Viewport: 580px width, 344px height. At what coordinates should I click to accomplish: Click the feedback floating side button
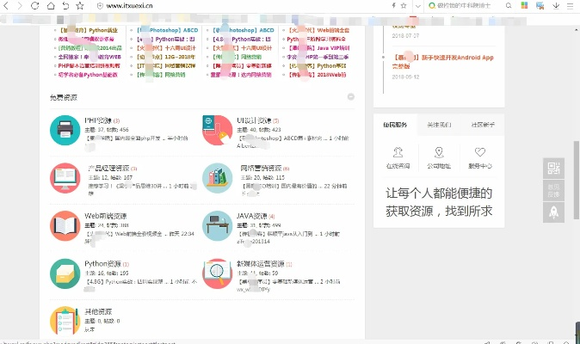[x=553, y=190]
